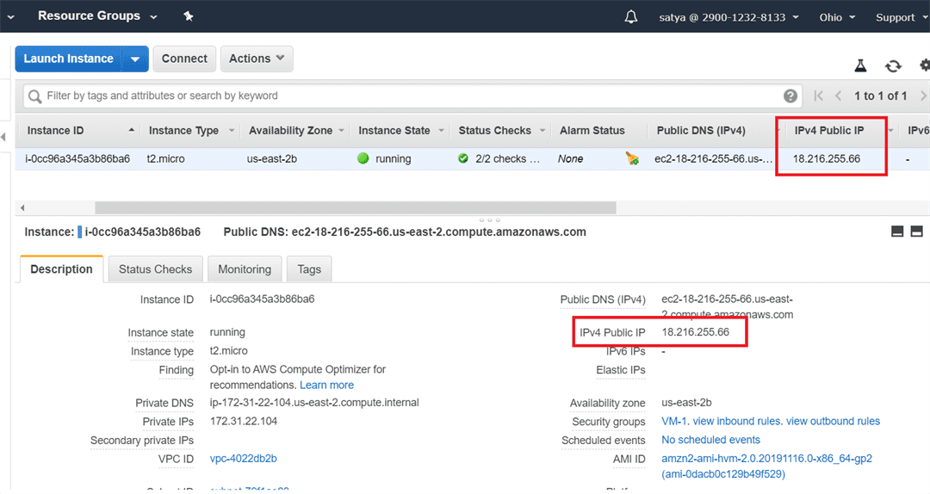Expand Launch Instance dropdown arrow
This screenshot has height=494, width=930.
tap(135, 59)
